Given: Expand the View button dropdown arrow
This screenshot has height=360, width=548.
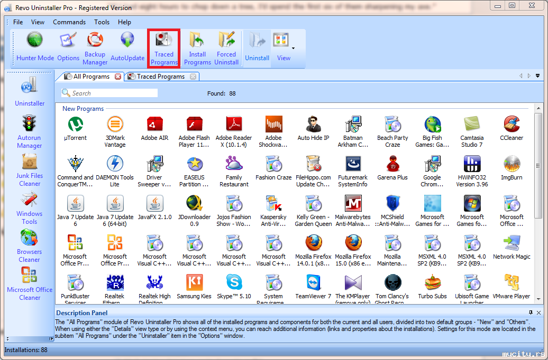Looking at the screenshot, I should (x=293, y=48).
